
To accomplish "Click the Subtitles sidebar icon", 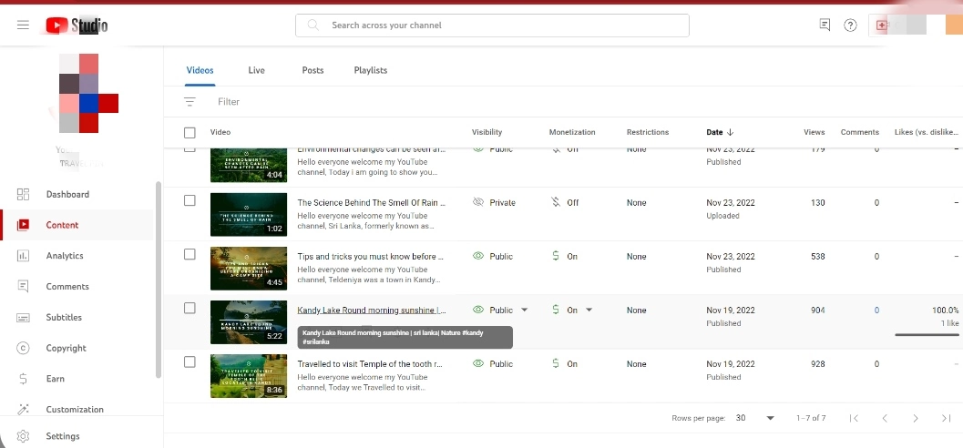I will point(23,317).
